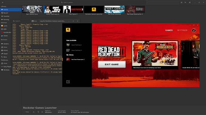Open the Rockstar profile avatar
206x115 pixels.
click(194, 30)
